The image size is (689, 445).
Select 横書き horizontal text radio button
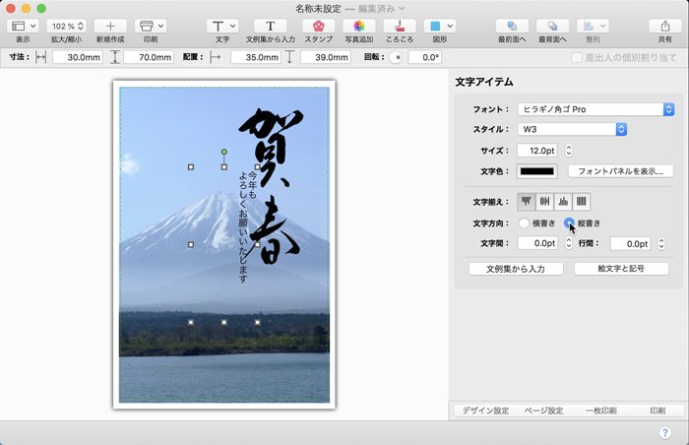point(525,223)
